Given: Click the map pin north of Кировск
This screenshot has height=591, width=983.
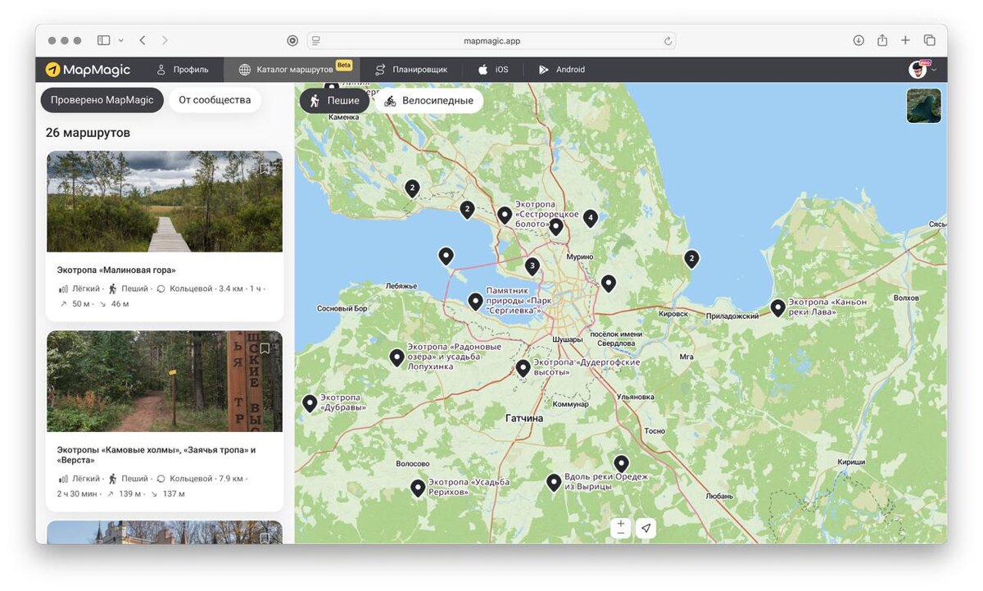Looking at the screenshot, I should tap(608, 284).
